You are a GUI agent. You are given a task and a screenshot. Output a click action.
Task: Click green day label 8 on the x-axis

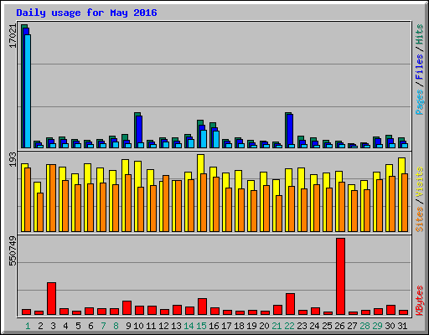(x=116, y=326)
